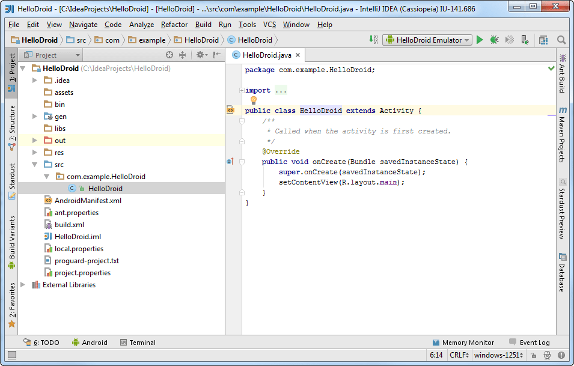Click the lightbulb intention icon in editor

(253, 100)
